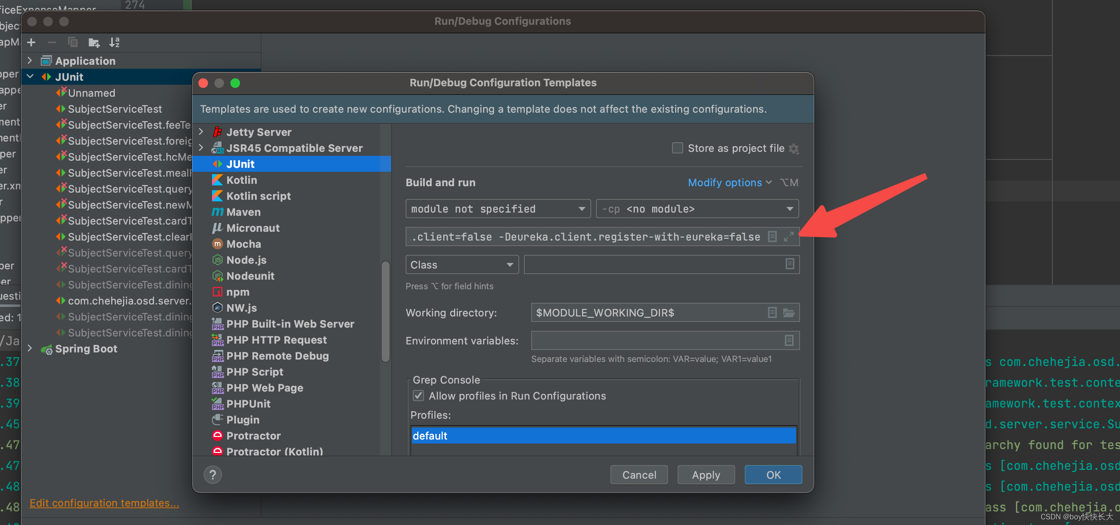
Task: Click the browse icon in the Class field
Action: [790, 264]
